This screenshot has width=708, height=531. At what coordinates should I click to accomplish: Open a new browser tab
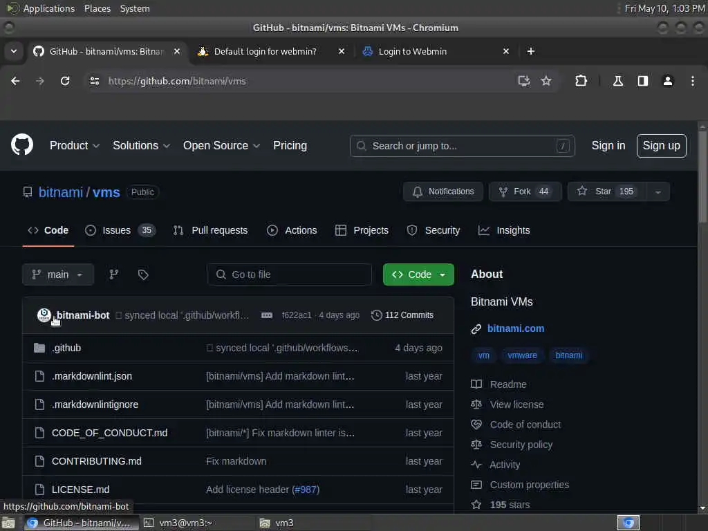531,51
